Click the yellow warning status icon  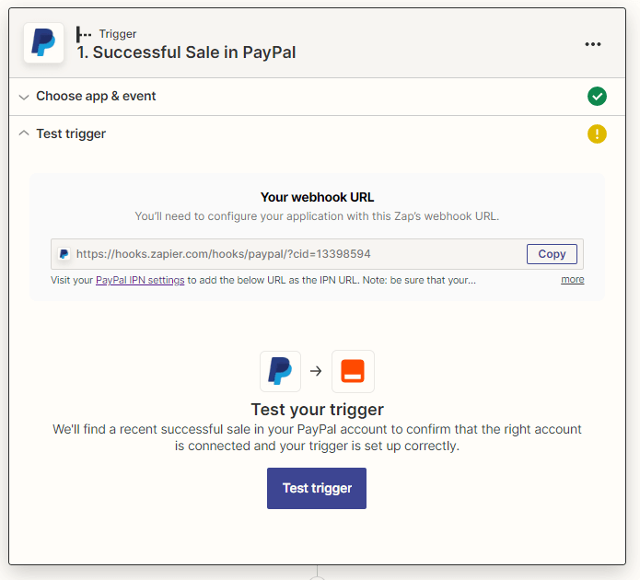[597, 133]
